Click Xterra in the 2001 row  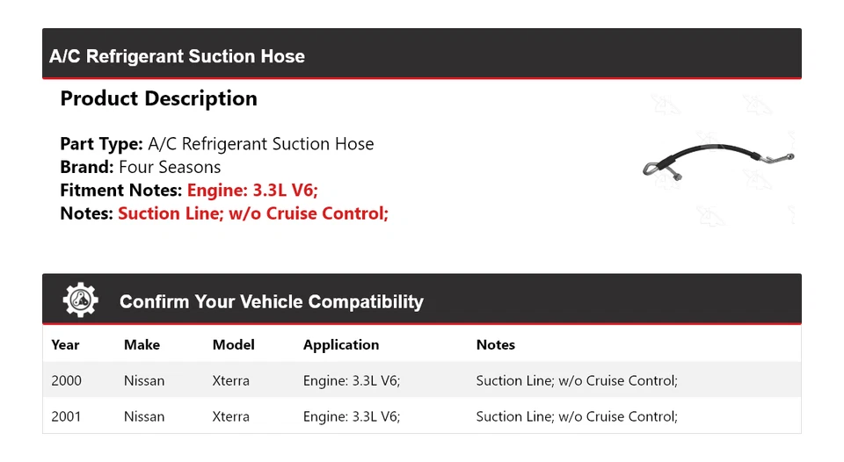click(230, 416)
